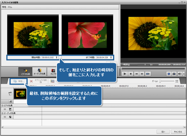
Task: Click the 00:00:02.514 duration readout
Action: (x=179, y=65)
